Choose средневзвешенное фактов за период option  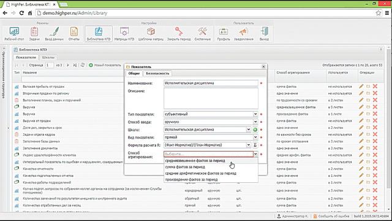click(211, 161)
